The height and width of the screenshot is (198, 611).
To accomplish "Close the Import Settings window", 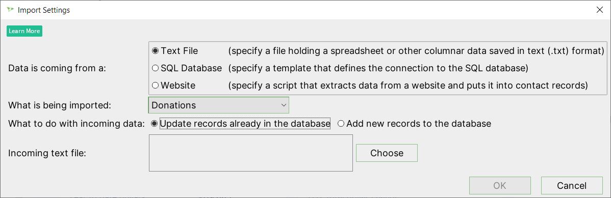I will click(x=600, y=10).
